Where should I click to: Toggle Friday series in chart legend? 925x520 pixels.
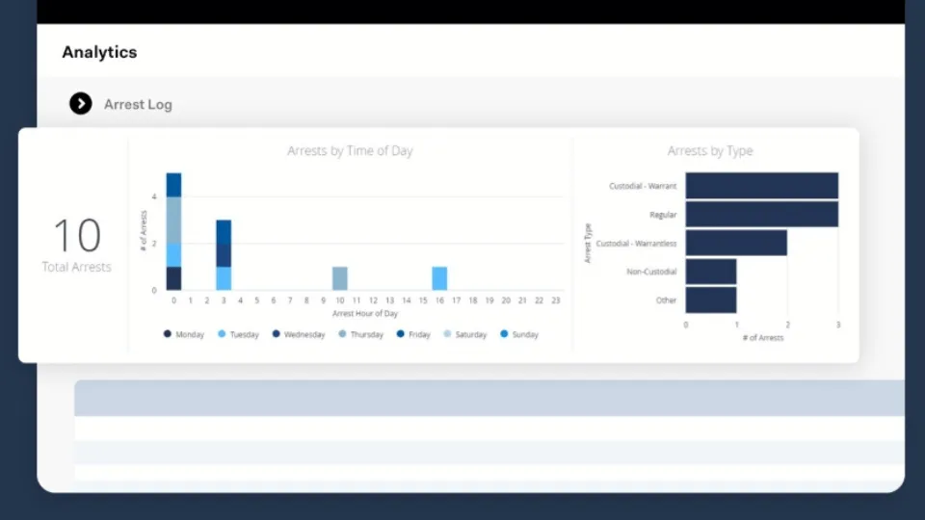click(x=413, y=334)
